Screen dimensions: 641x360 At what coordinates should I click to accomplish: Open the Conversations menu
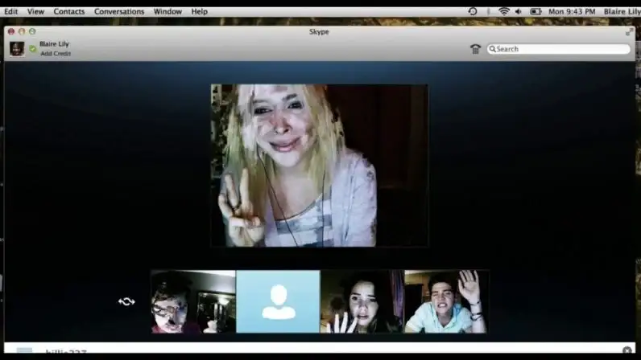pyautogui.click(x=119, y=11)
